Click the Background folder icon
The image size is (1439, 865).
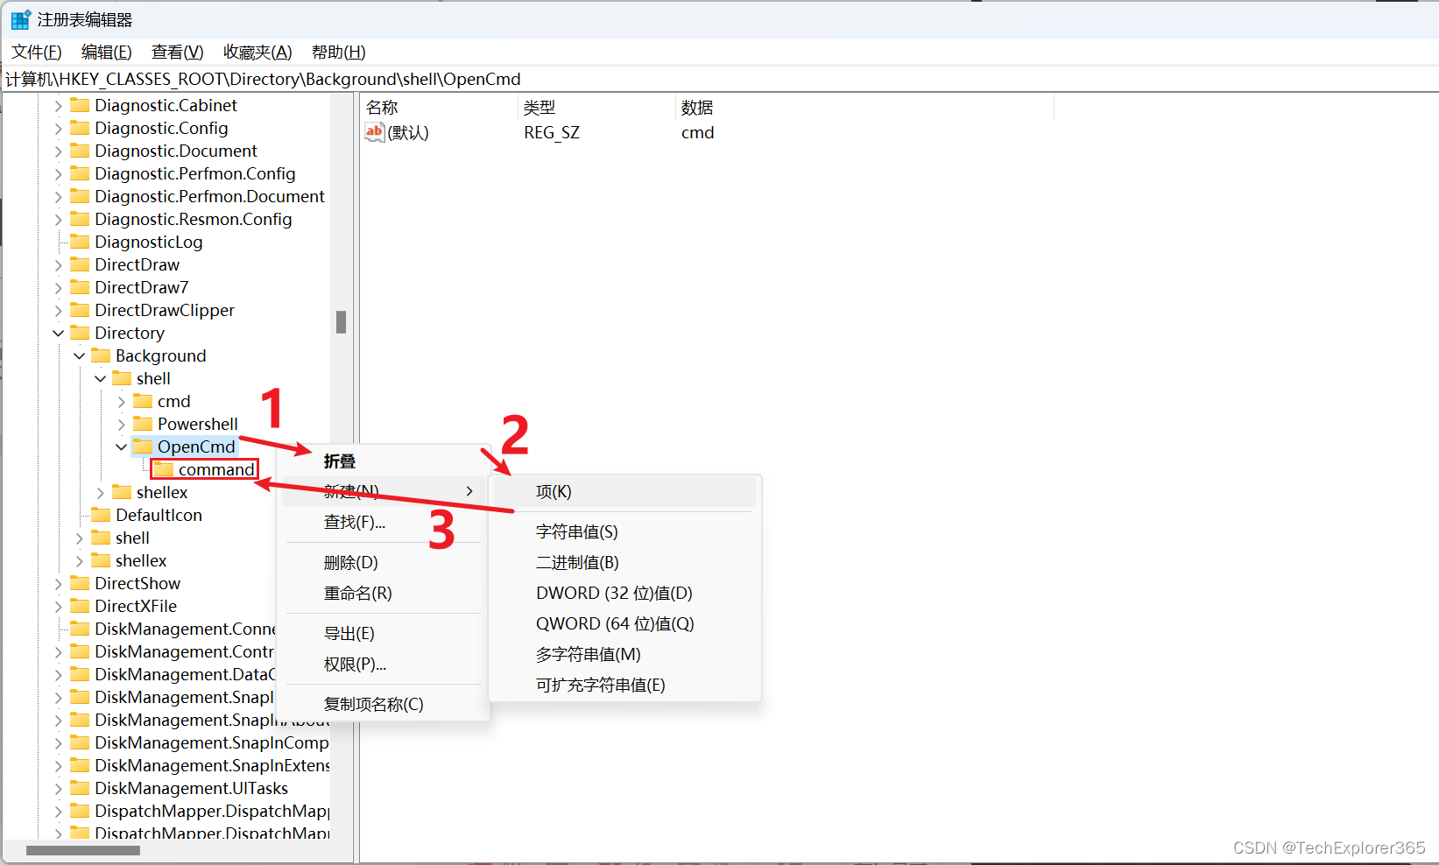[101, 355]
